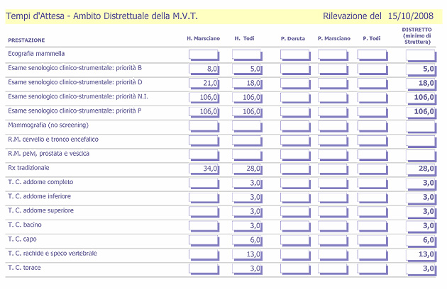The height and width of the screenshot is (289, 447).
Task: Select empty P. Deruta field for Ecografia mammella
Action: tap(295, 55)
